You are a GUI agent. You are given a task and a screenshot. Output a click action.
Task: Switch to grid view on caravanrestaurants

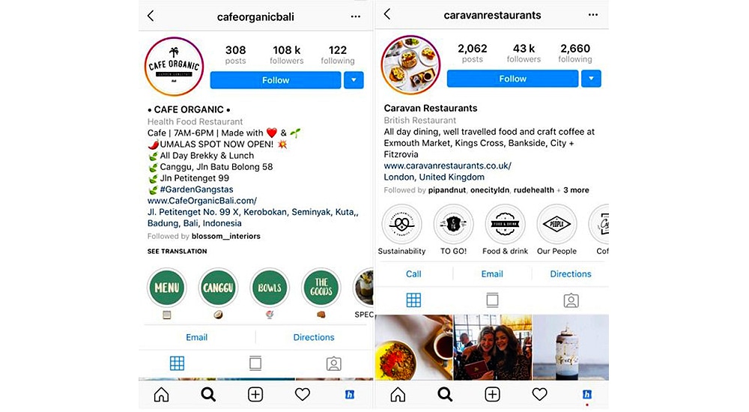413,300
